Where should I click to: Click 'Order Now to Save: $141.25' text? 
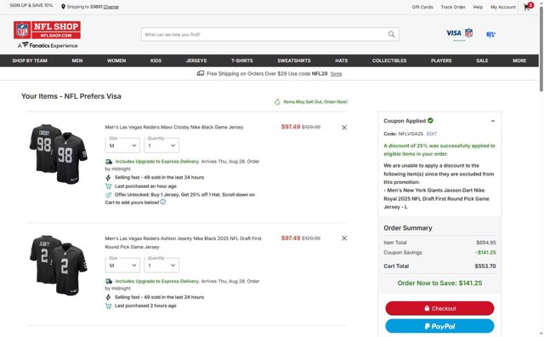(x=439, y=283)
